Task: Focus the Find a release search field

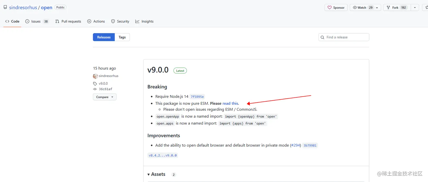Action: tap(344, 37)
